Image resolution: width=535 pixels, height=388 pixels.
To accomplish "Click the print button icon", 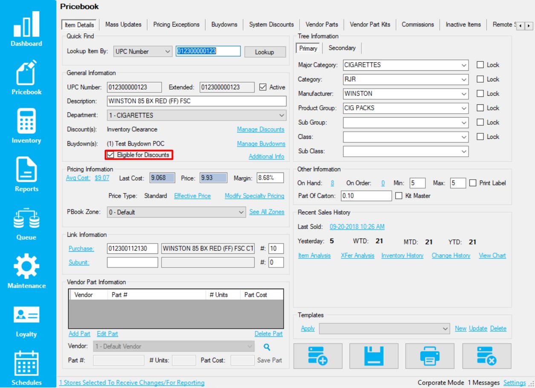I will [430, 356].
